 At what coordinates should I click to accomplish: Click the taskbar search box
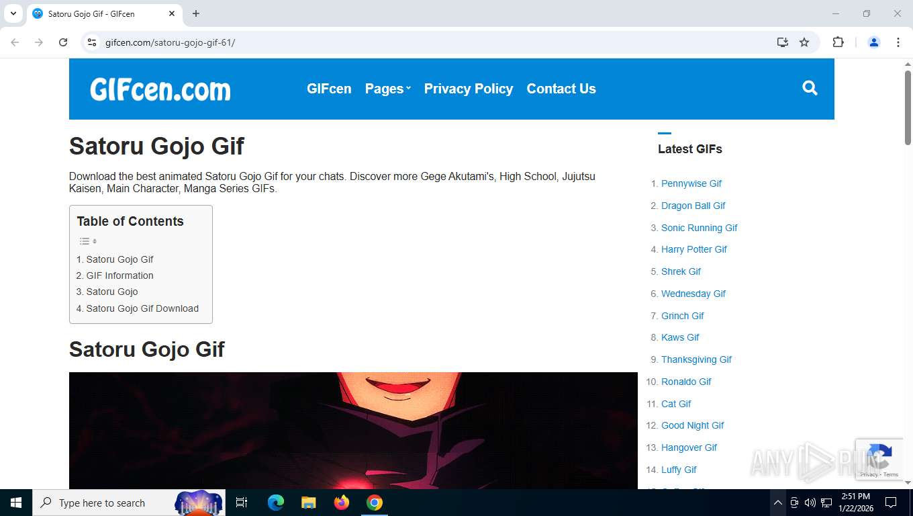(129, 503)
